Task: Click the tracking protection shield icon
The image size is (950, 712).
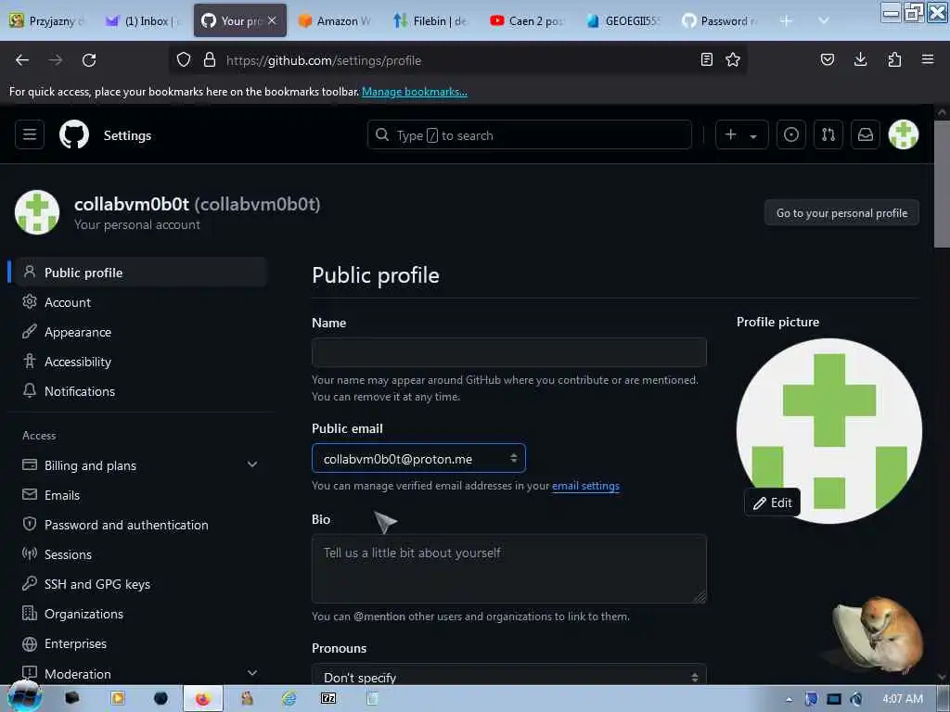Action: pyautogui.click(x=184, y=59)
